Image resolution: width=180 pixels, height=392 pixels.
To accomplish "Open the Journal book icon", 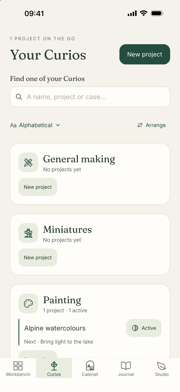I will (x=126, y=365).
